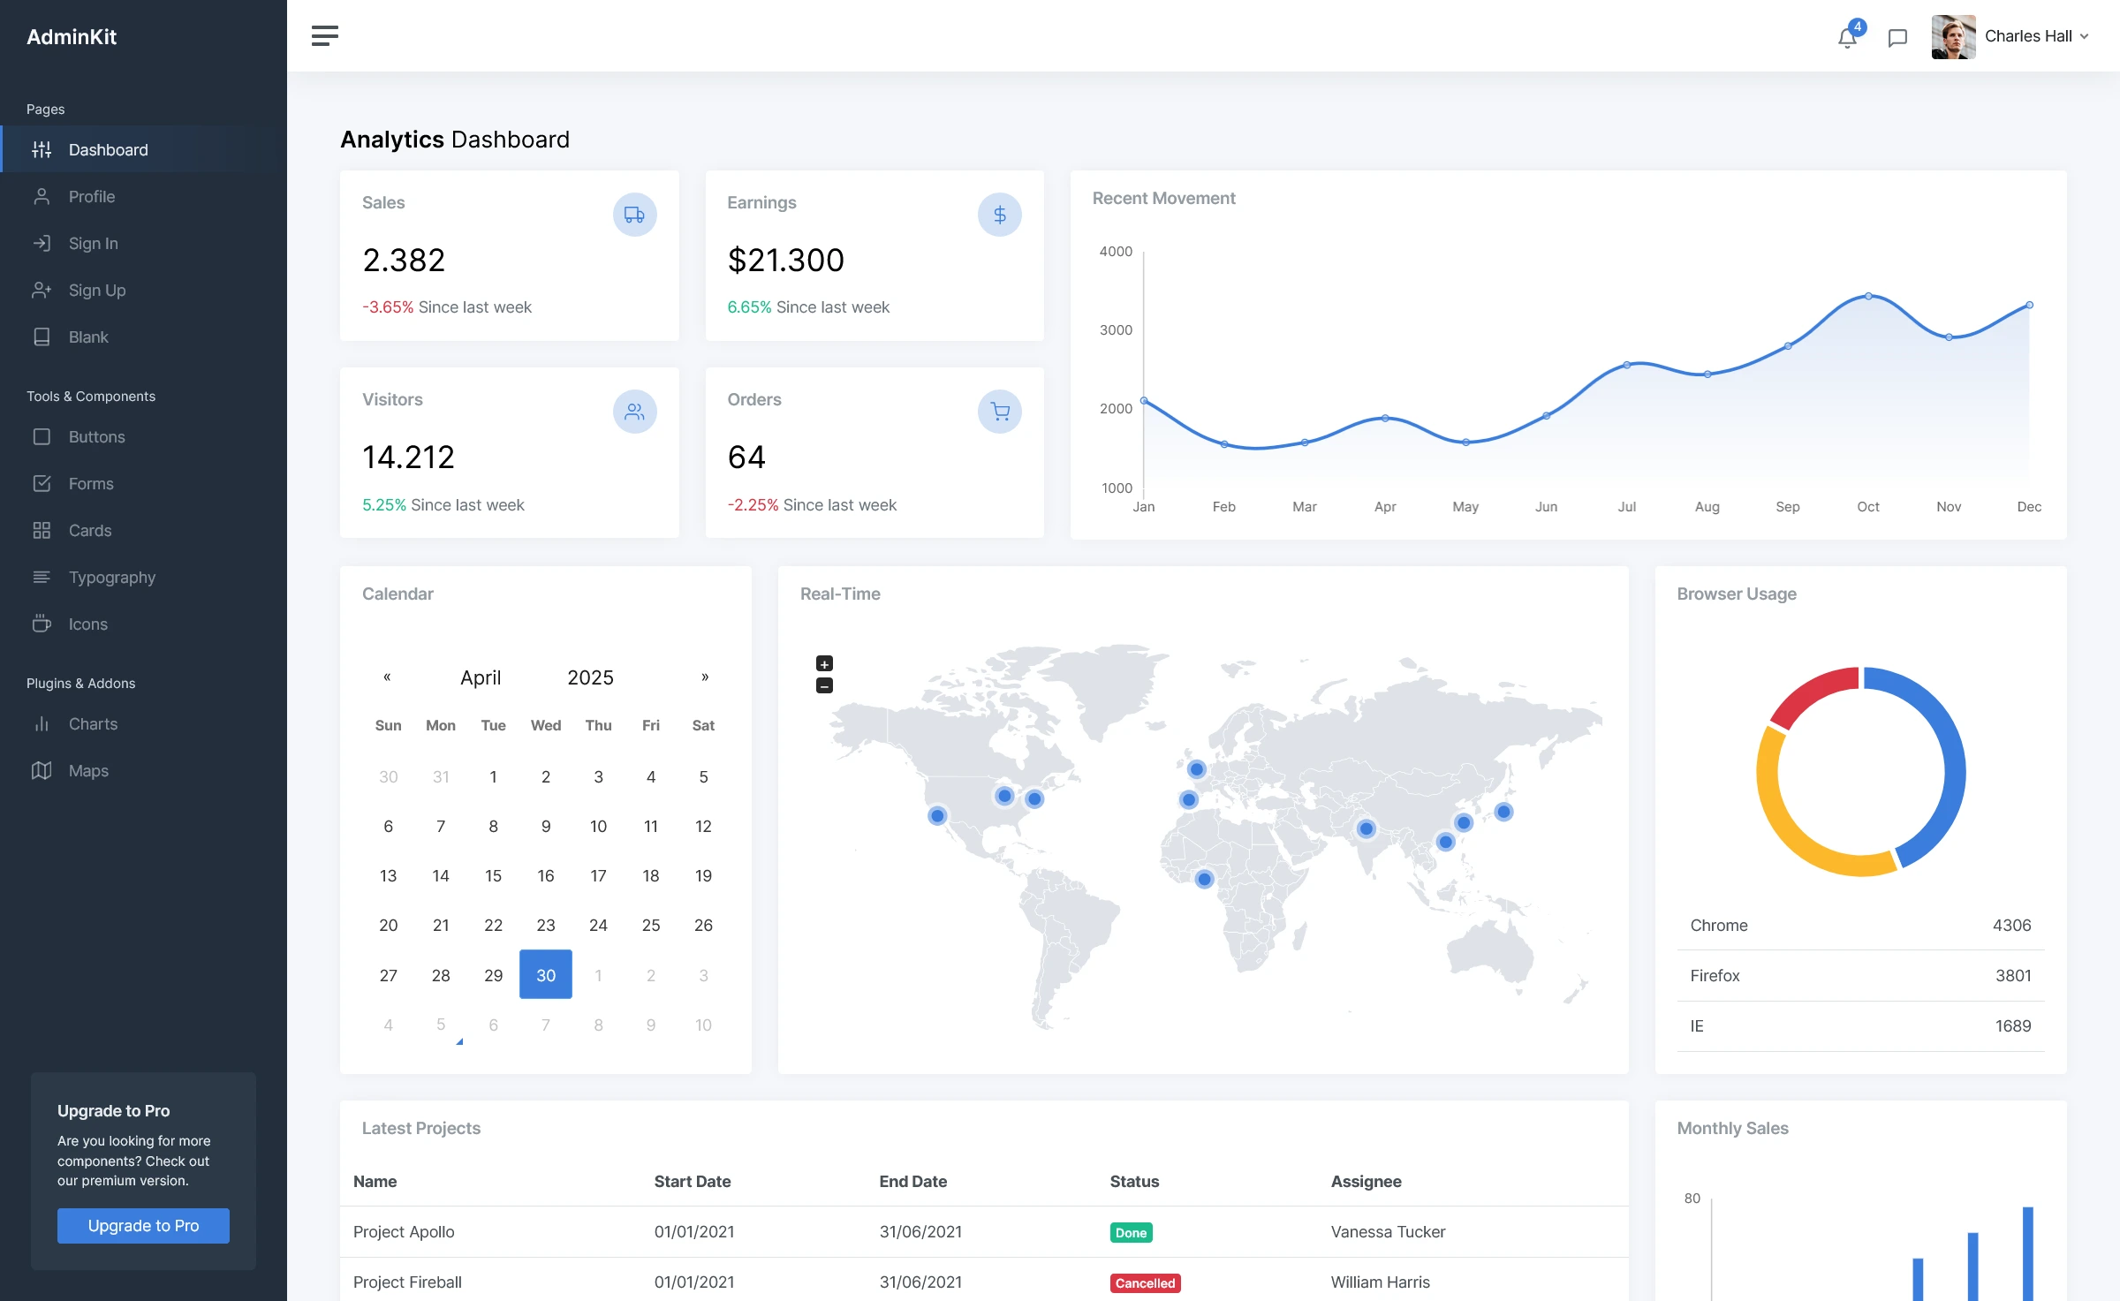Click the Upgrade to Pro button

click(x=143, y=1225)
